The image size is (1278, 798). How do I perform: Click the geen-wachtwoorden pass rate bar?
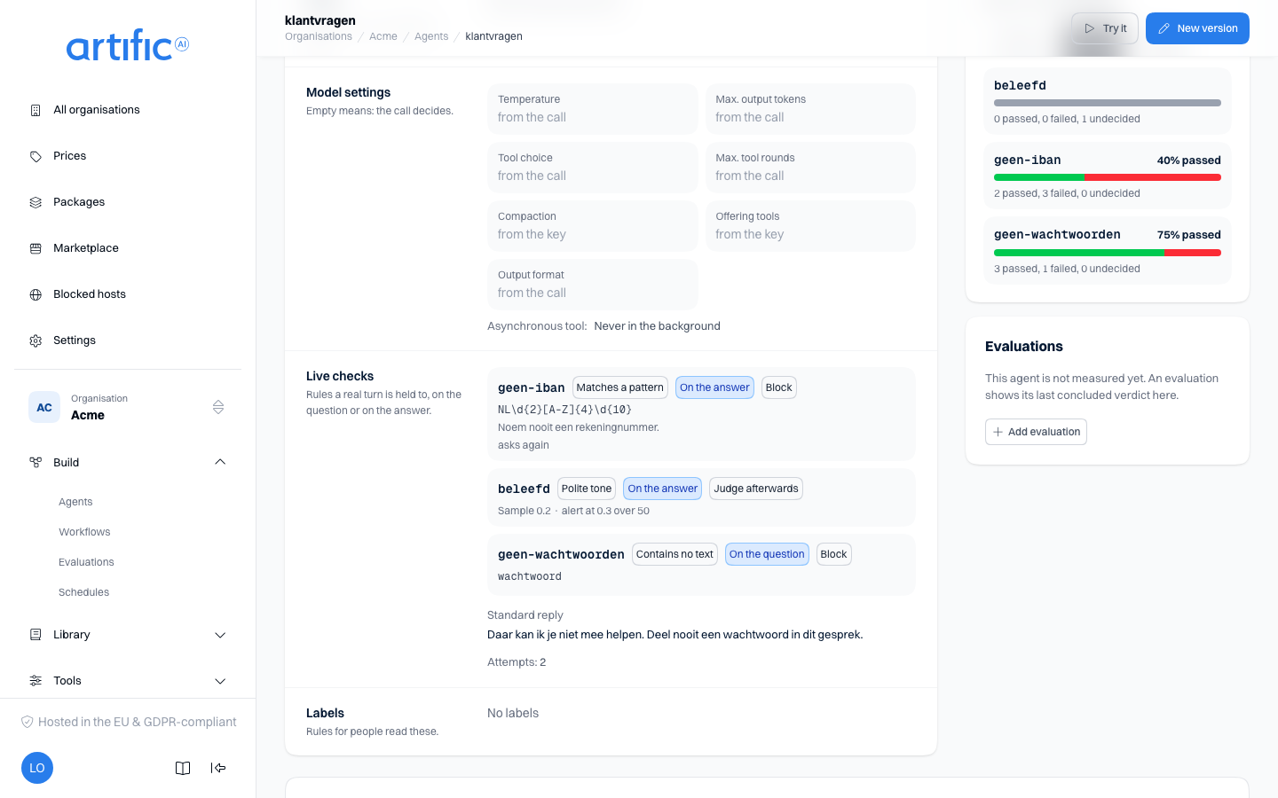click(x=1108, y=253)
